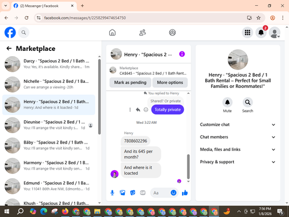
Task: Click Mark as pending button
Action: pyautogui.click(x=130, y=82)
